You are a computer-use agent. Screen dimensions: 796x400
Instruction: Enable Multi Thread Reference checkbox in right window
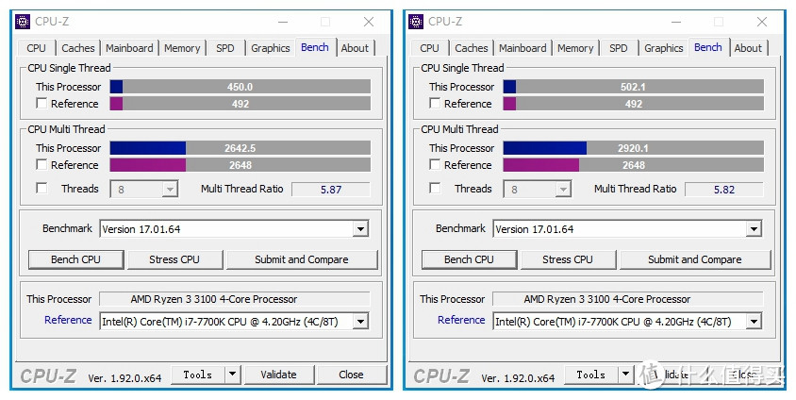435,164
